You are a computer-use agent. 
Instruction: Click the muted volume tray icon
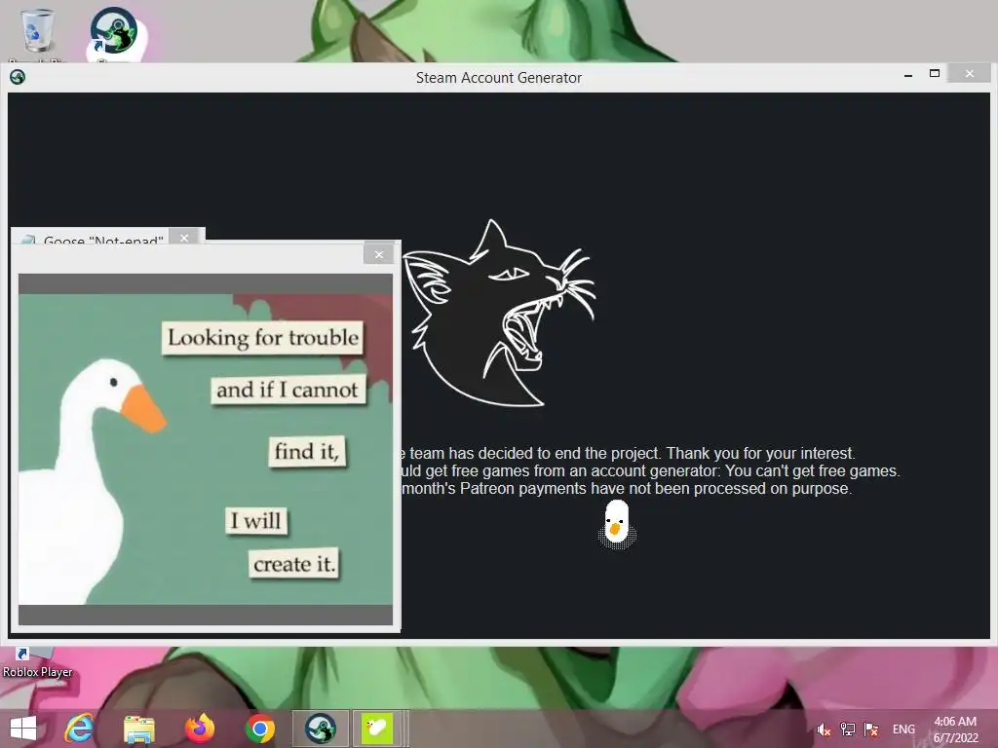[824, 729]
